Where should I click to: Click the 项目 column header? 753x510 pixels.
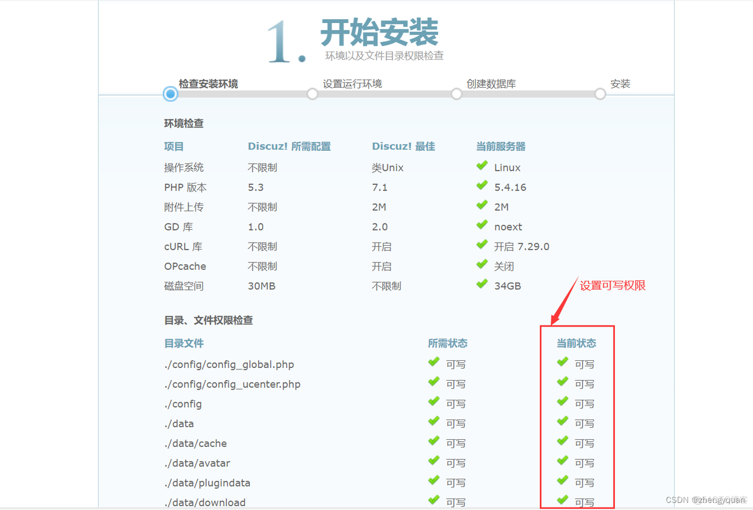tap(174, 146)
